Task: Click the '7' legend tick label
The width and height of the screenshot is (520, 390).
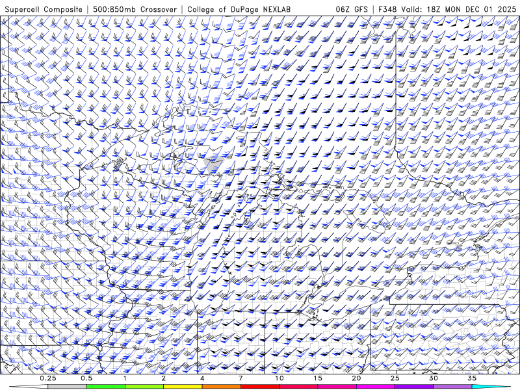Action: pos(240,378)
